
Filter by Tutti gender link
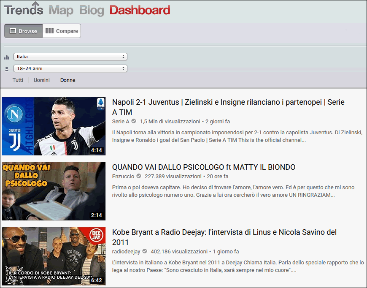point(18,80)
